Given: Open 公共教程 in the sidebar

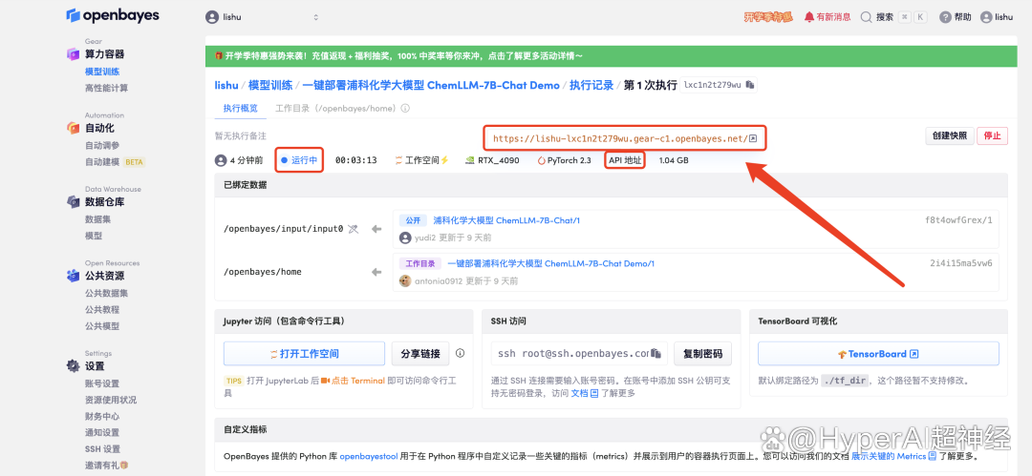Looking at the screenshot, I should click(102, 310).
